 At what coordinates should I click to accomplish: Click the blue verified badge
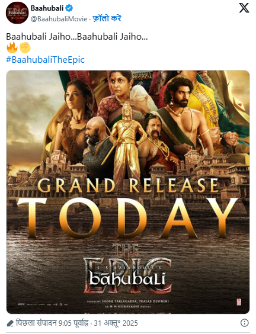pyautogui.click(x=69, y=8)
